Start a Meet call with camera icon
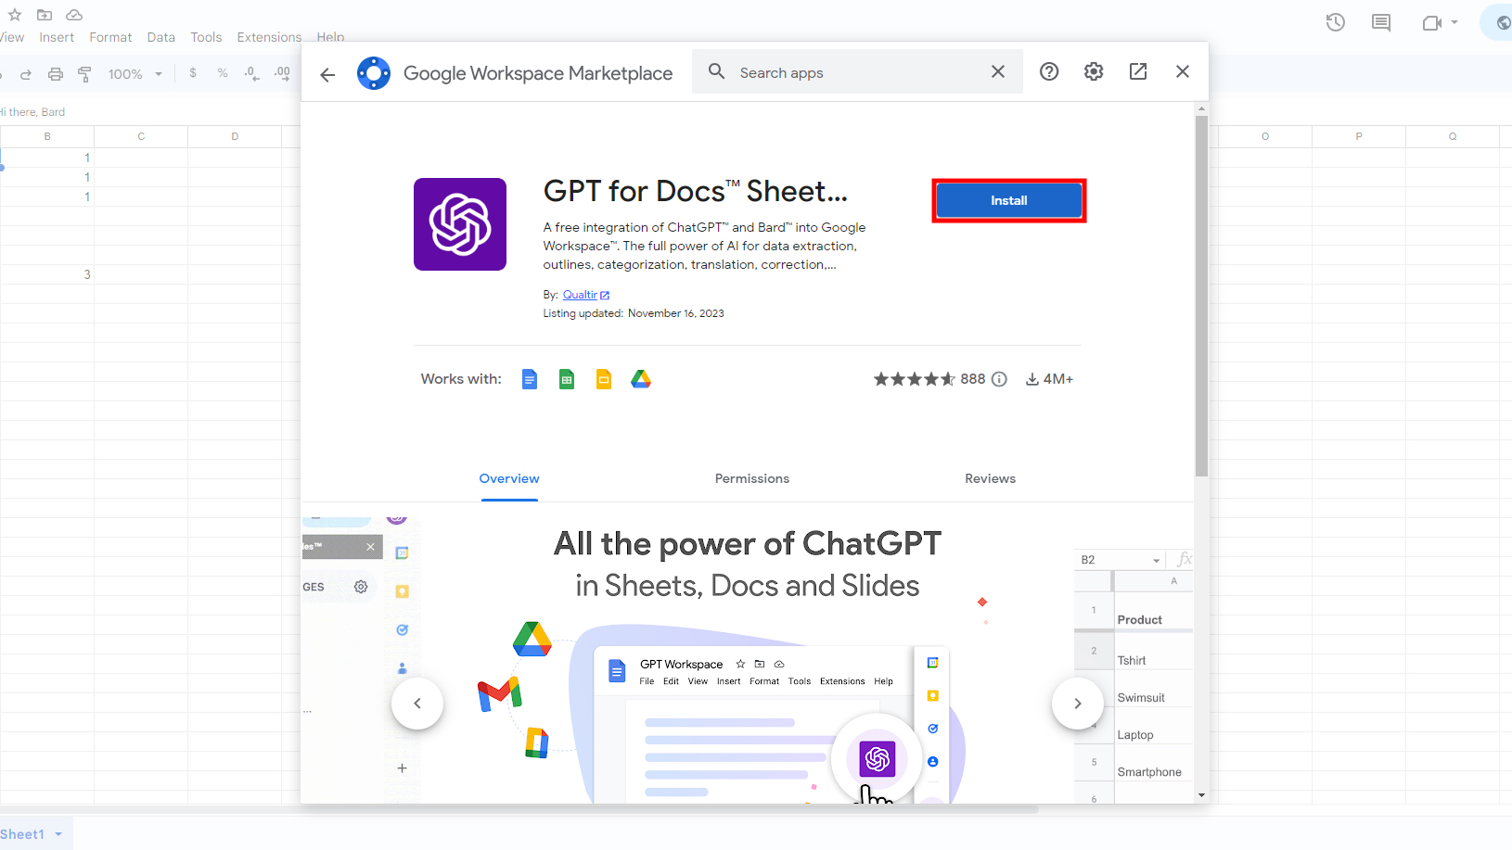 (x=1432, y=22)
